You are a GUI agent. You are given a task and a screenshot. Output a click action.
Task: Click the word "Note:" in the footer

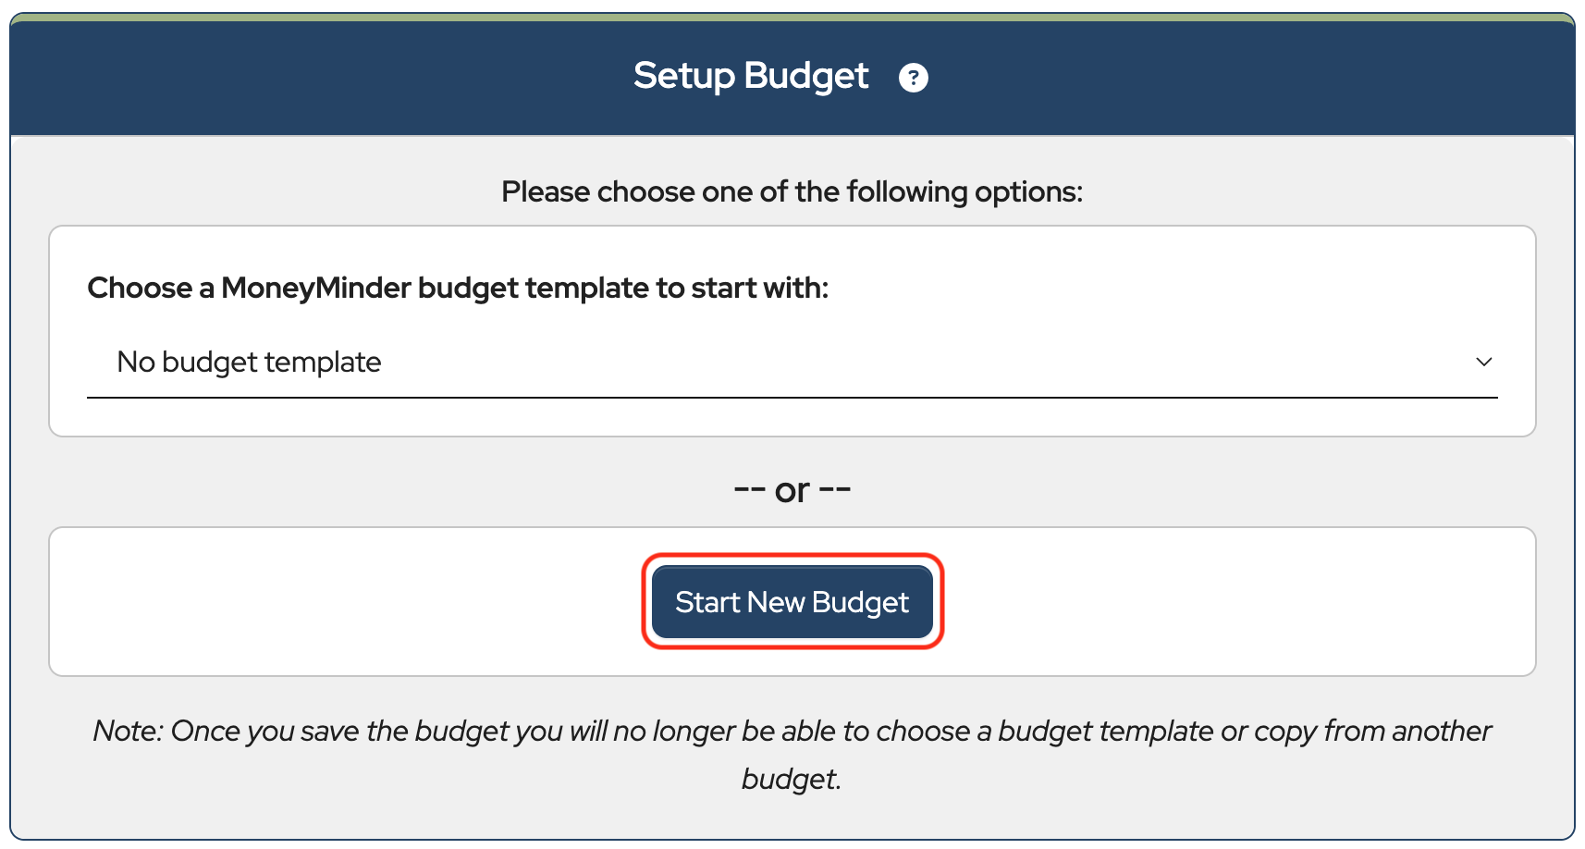(128, 732)
